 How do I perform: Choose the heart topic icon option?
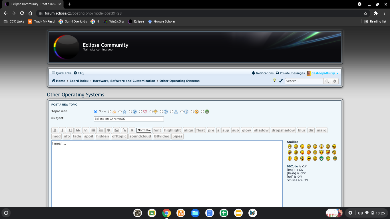point(141,112)
